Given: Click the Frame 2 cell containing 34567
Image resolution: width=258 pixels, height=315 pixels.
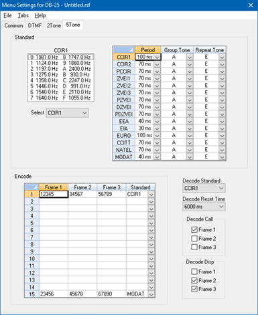Looking at the screenshot, I should point(82,194).
